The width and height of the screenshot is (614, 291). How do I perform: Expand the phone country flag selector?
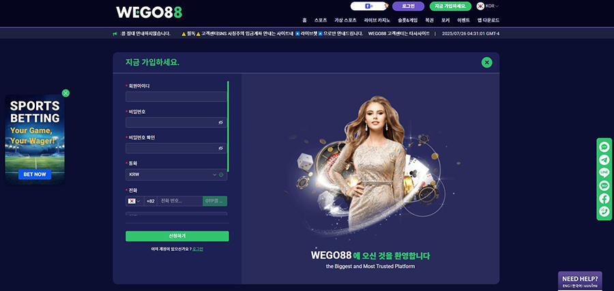coord(134,201)
